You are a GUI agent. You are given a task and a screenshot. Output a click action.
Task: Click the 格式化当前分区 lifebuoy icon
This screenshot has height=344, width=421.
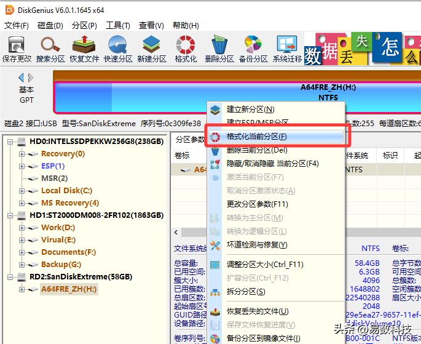(x=215, y=137)
